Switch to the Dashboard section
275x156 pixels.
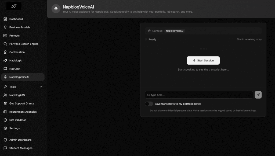pos(16,19)
